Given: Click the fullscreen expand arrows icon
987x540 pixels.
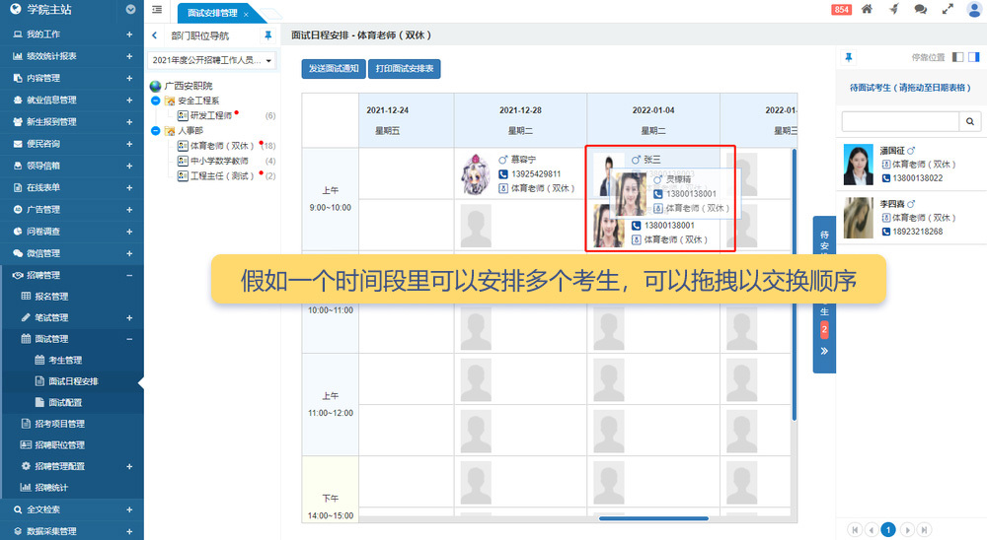Looking at the screenshot, I should tap(947, 10).
